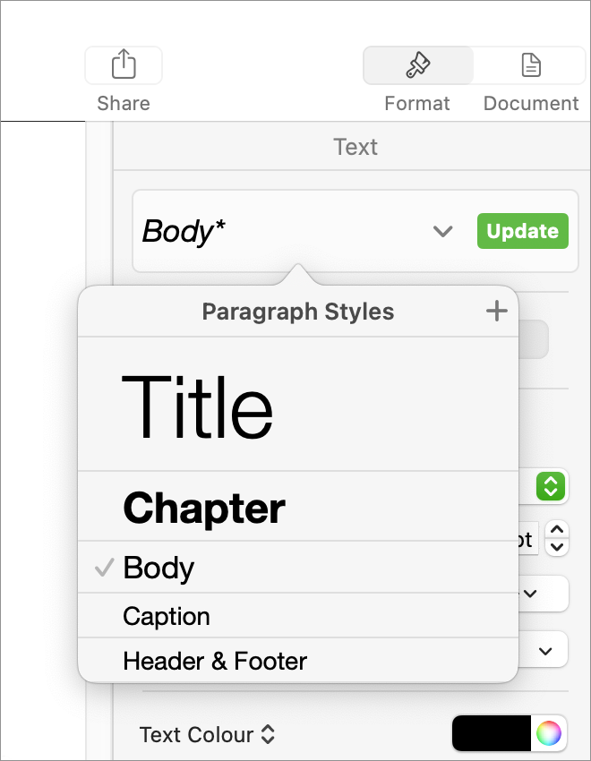This screenshot has width=591, height=761.
Task: Decrease point size with down arrow
Action: 557,547
